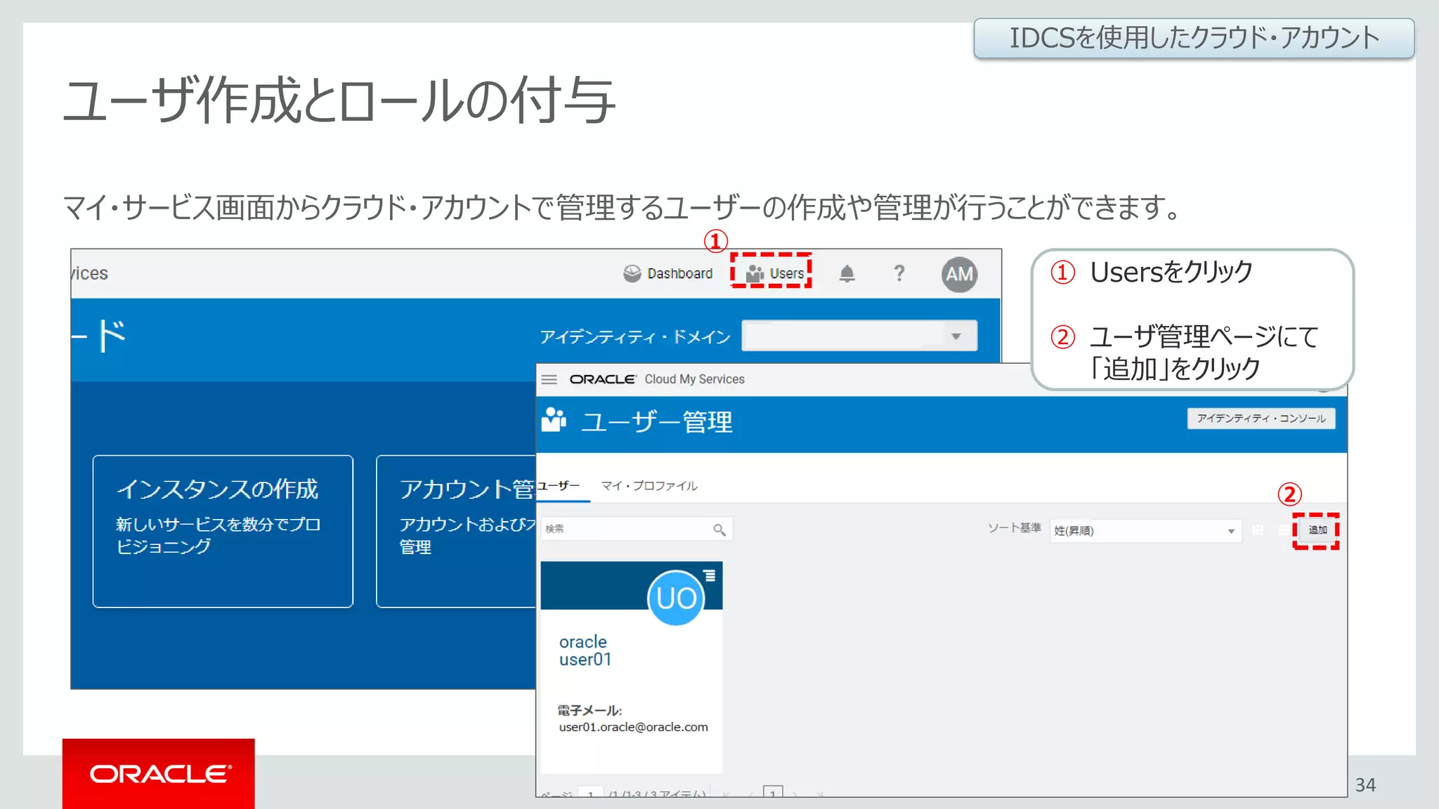The width and height of the screenshot is (1439, 809).
Task: Open the oracle user01 name link
Action: [x=585, y=651]
